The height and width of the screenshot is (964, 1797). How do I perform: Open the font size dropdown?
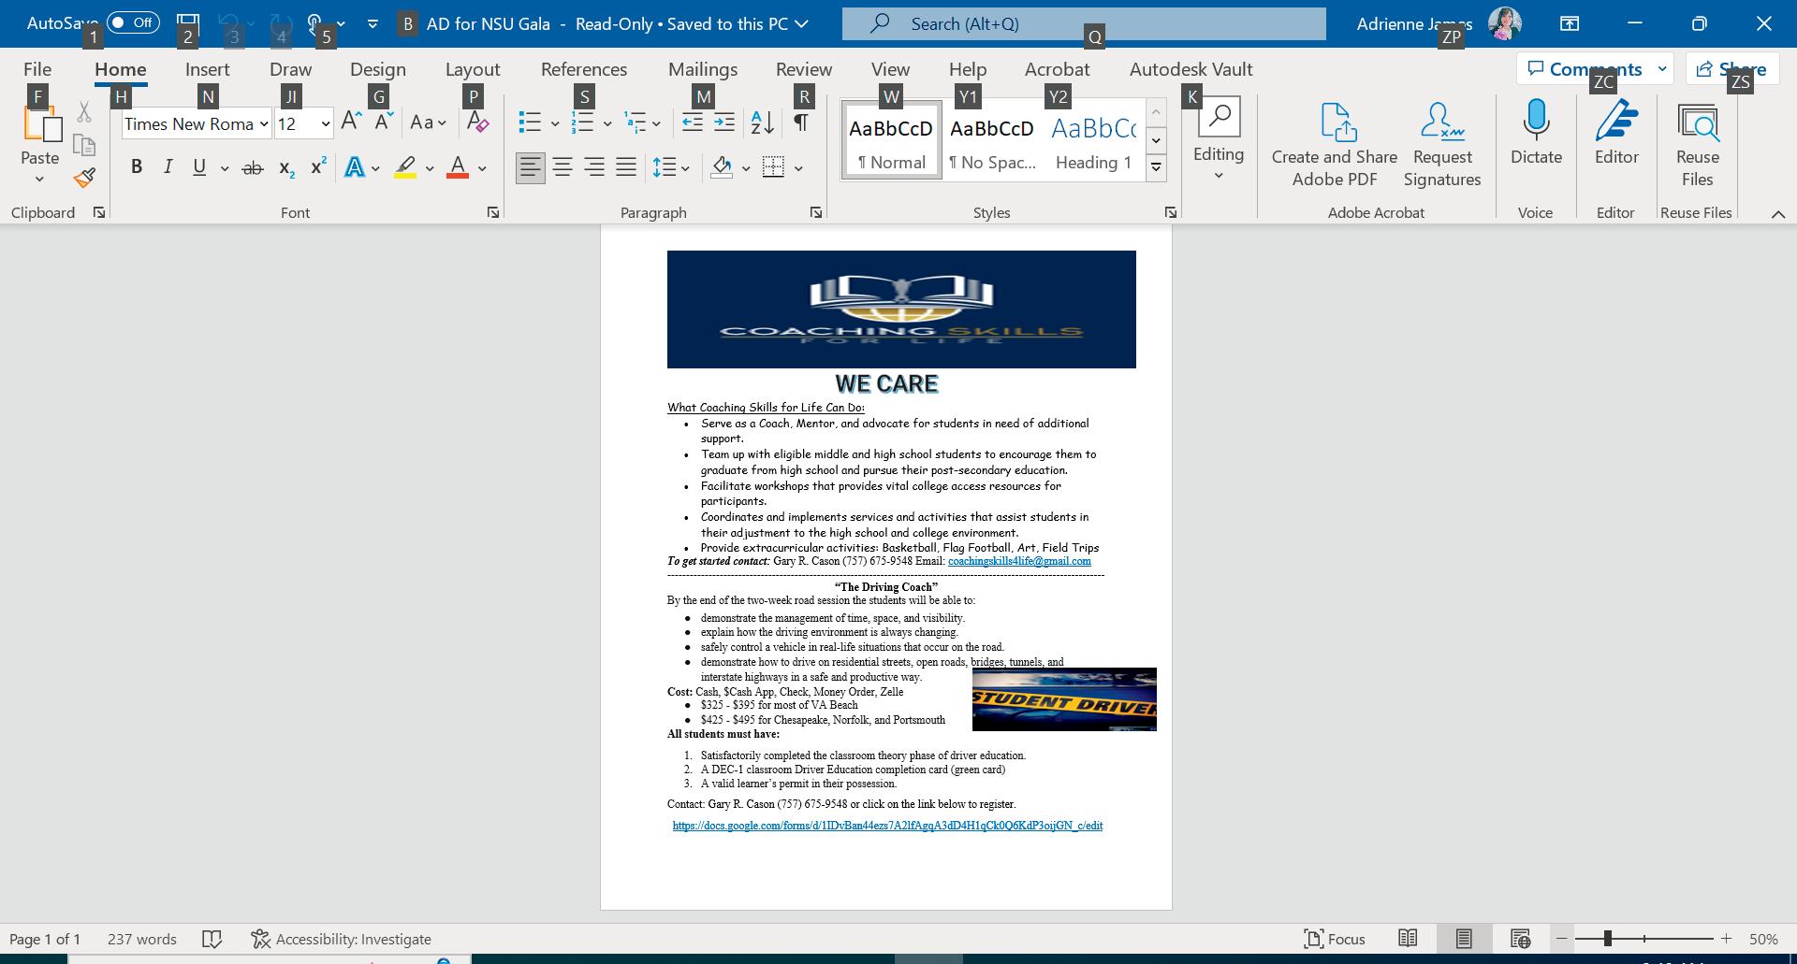point(325,123)
